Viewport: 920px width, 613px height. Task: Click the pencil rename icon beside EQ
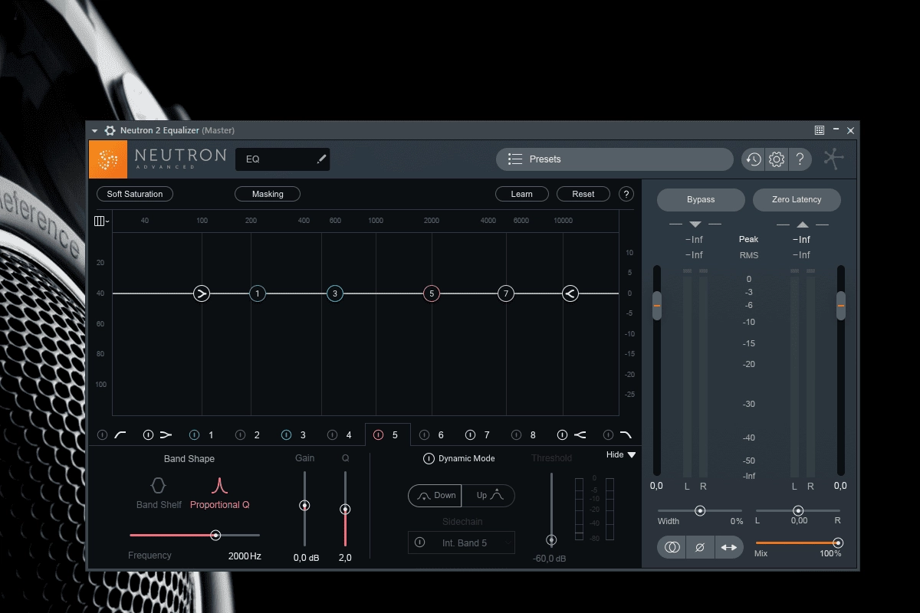tap(321, 159)
